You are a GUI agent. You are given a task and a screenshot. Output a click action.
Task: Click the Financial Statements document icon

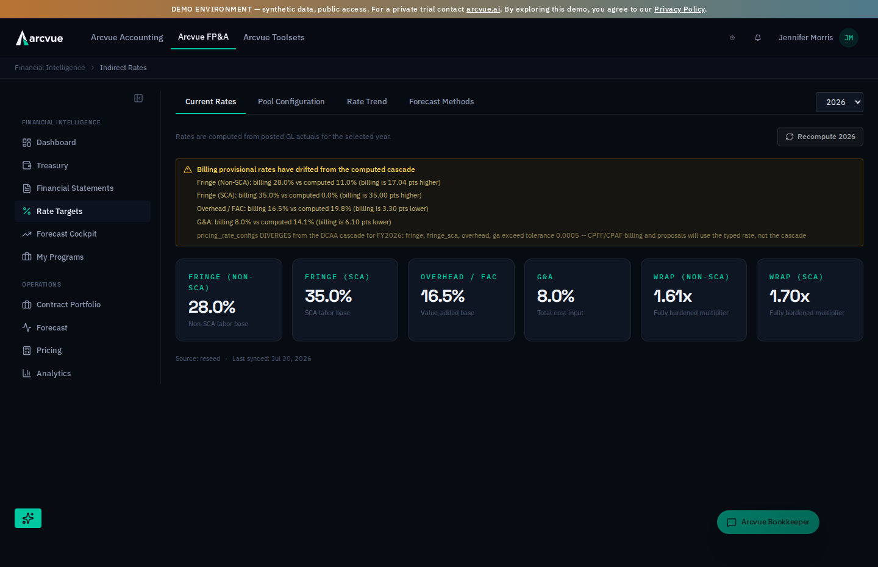coord(27,188)
